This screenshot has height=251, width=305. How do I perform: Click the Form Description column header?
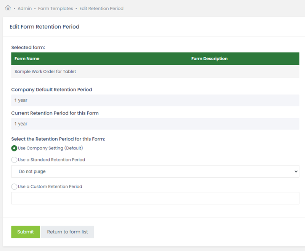(x=209, y=59)
